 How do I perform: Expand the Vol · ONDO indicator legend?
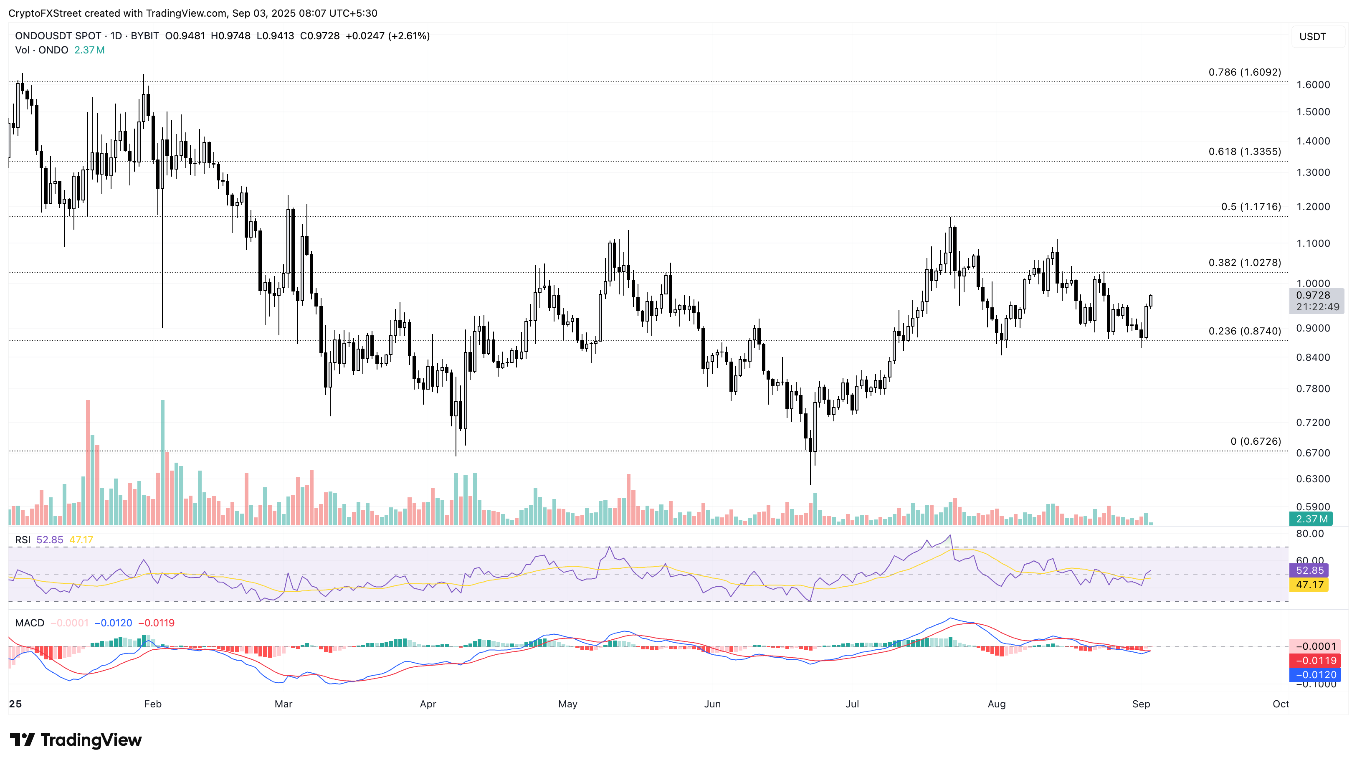pos(42,50)
